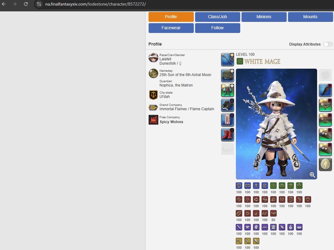This screenshot has width=334, height=250.
Task: Click the hands gloves gear slot
Action: pos(228,105)
